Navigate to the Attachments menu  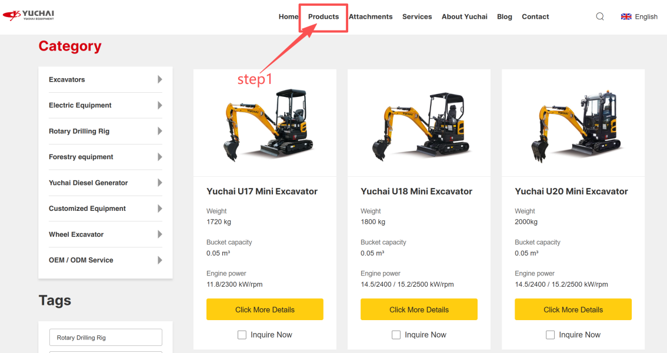371,16
